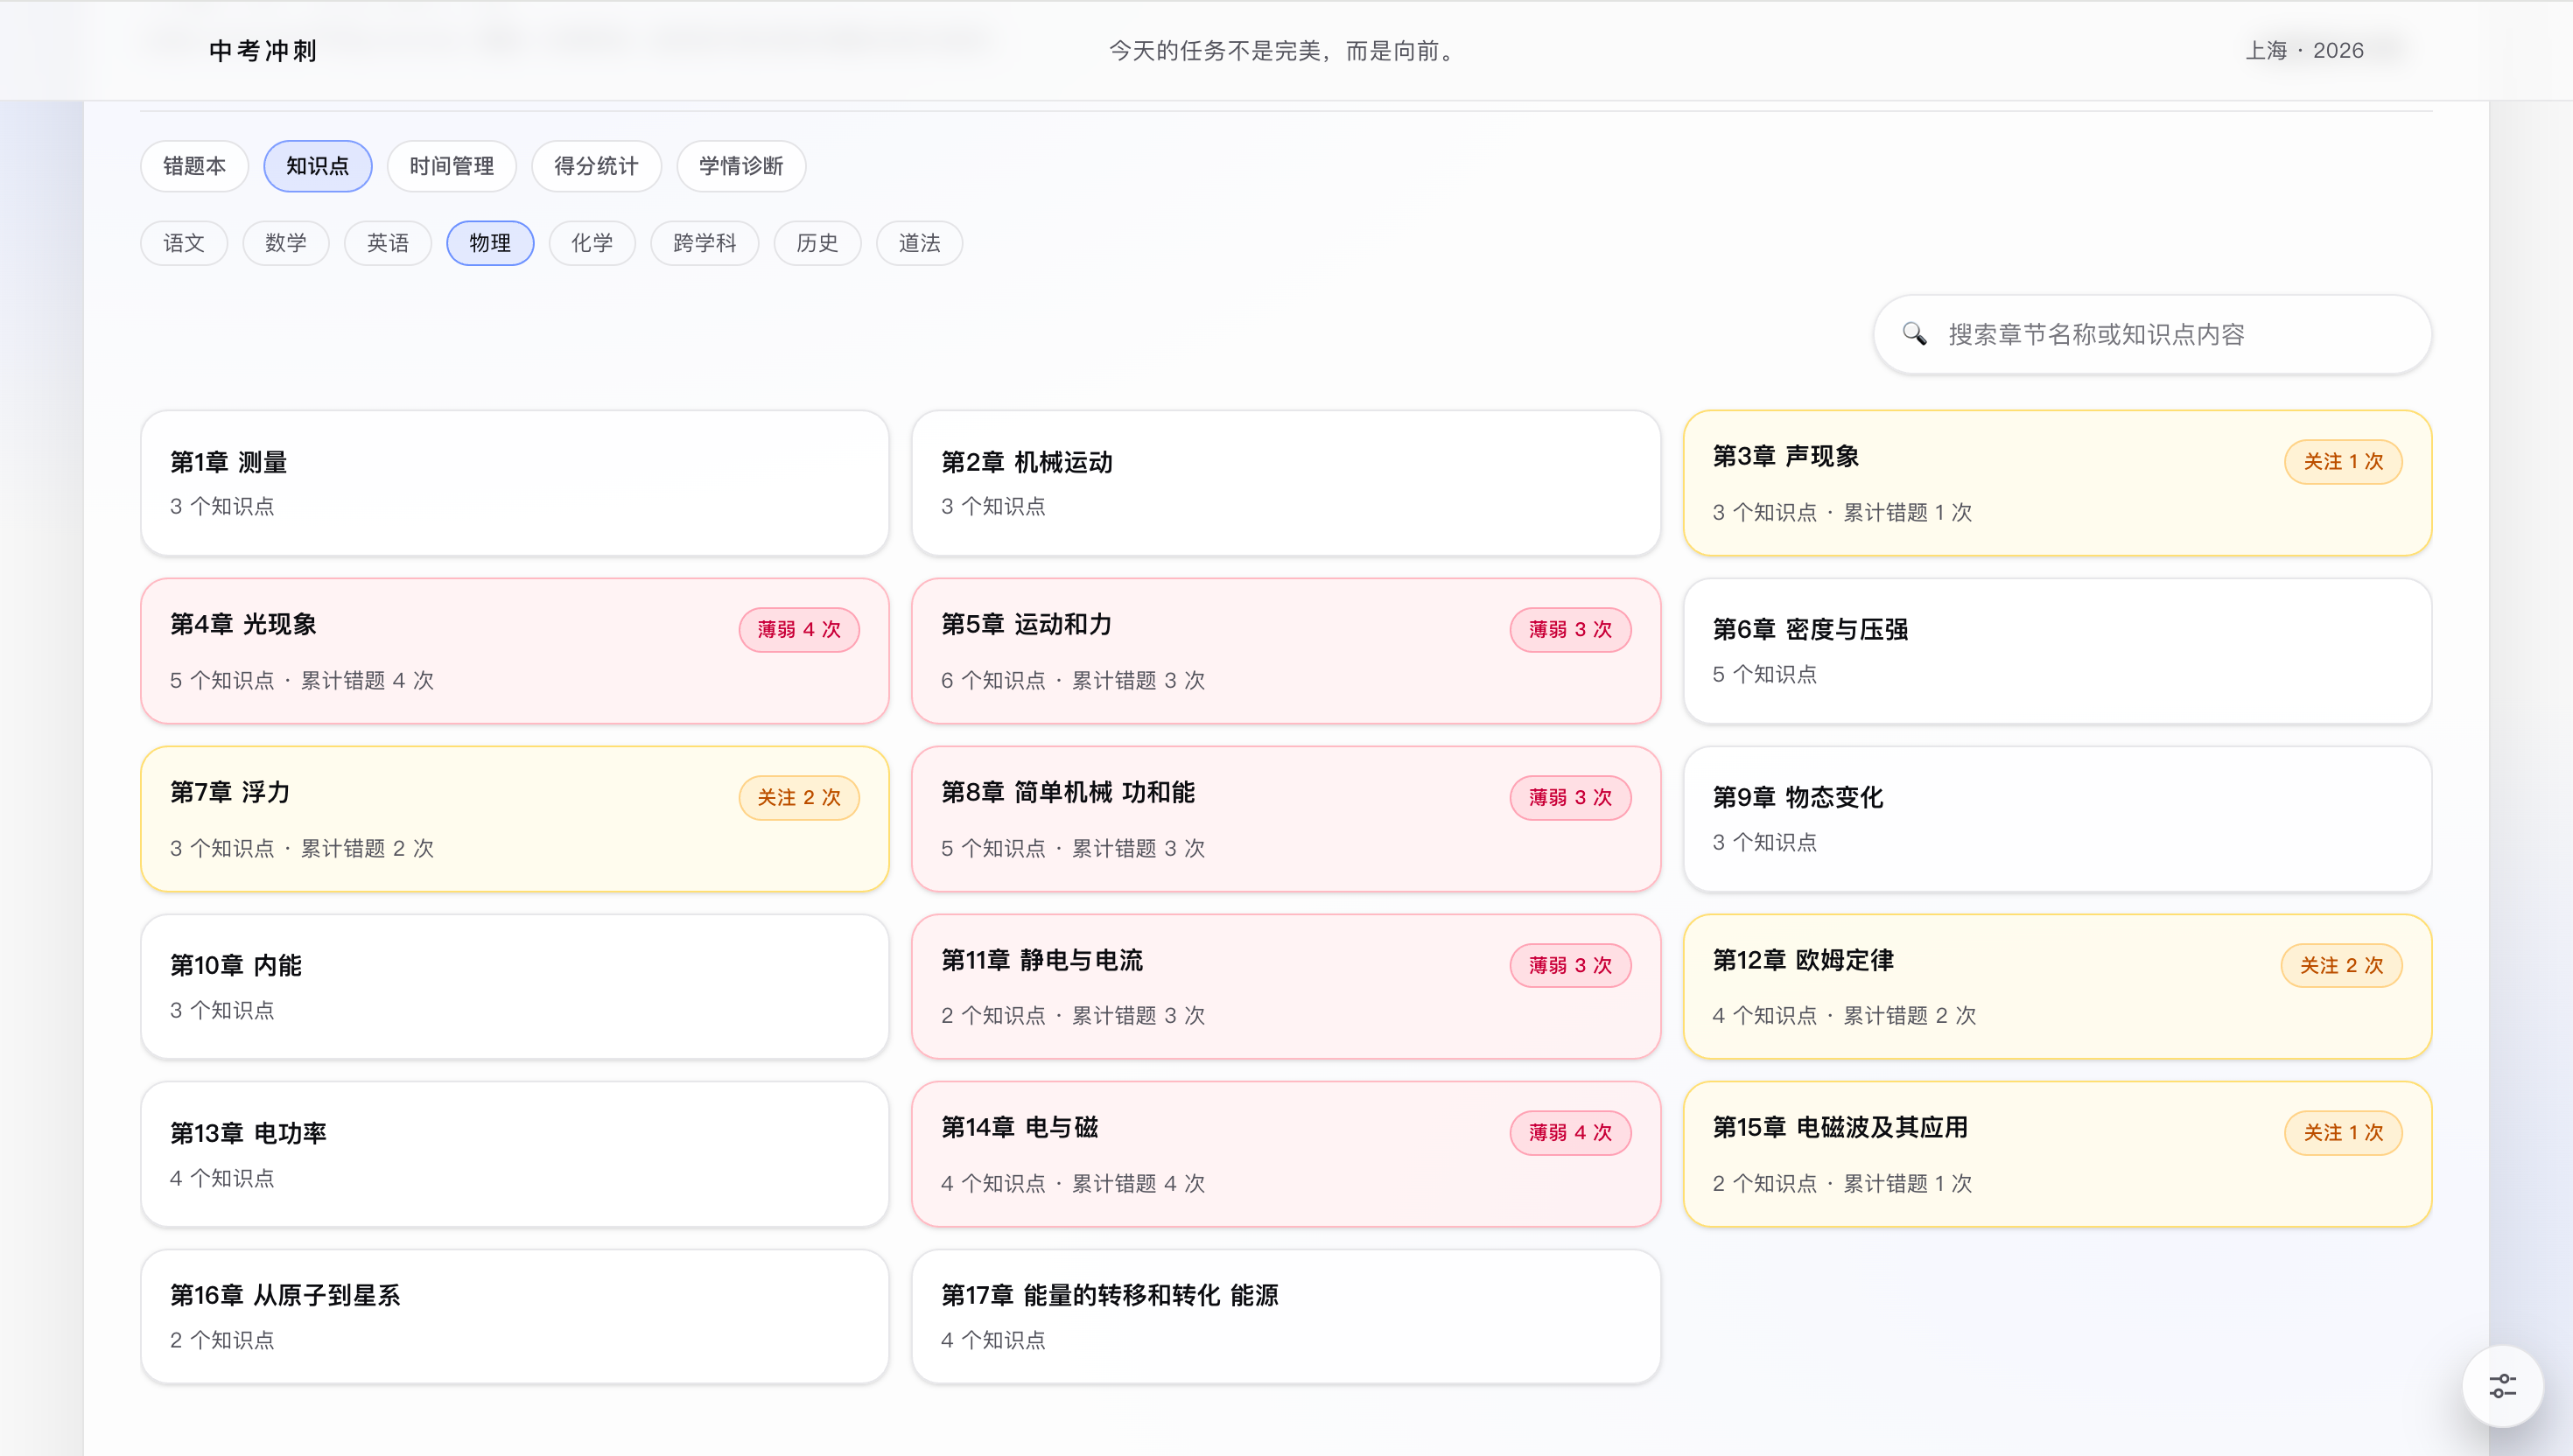2573x1456 pixels.
Task: Open 第17章 能量的转移和转化 能源 card
Action: tap(1285, 1317)
